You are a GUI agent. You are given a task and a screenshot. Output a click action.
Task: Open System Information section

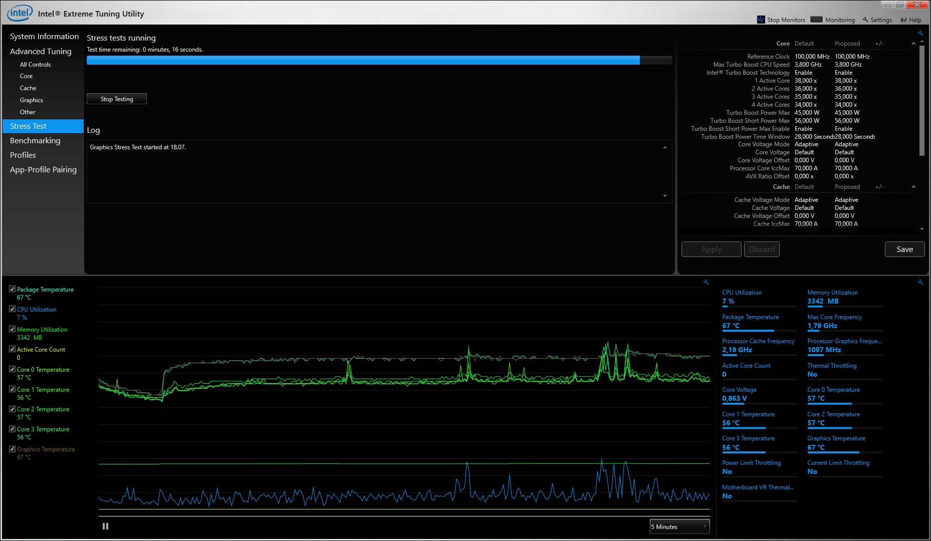click(x=44, y=37)
